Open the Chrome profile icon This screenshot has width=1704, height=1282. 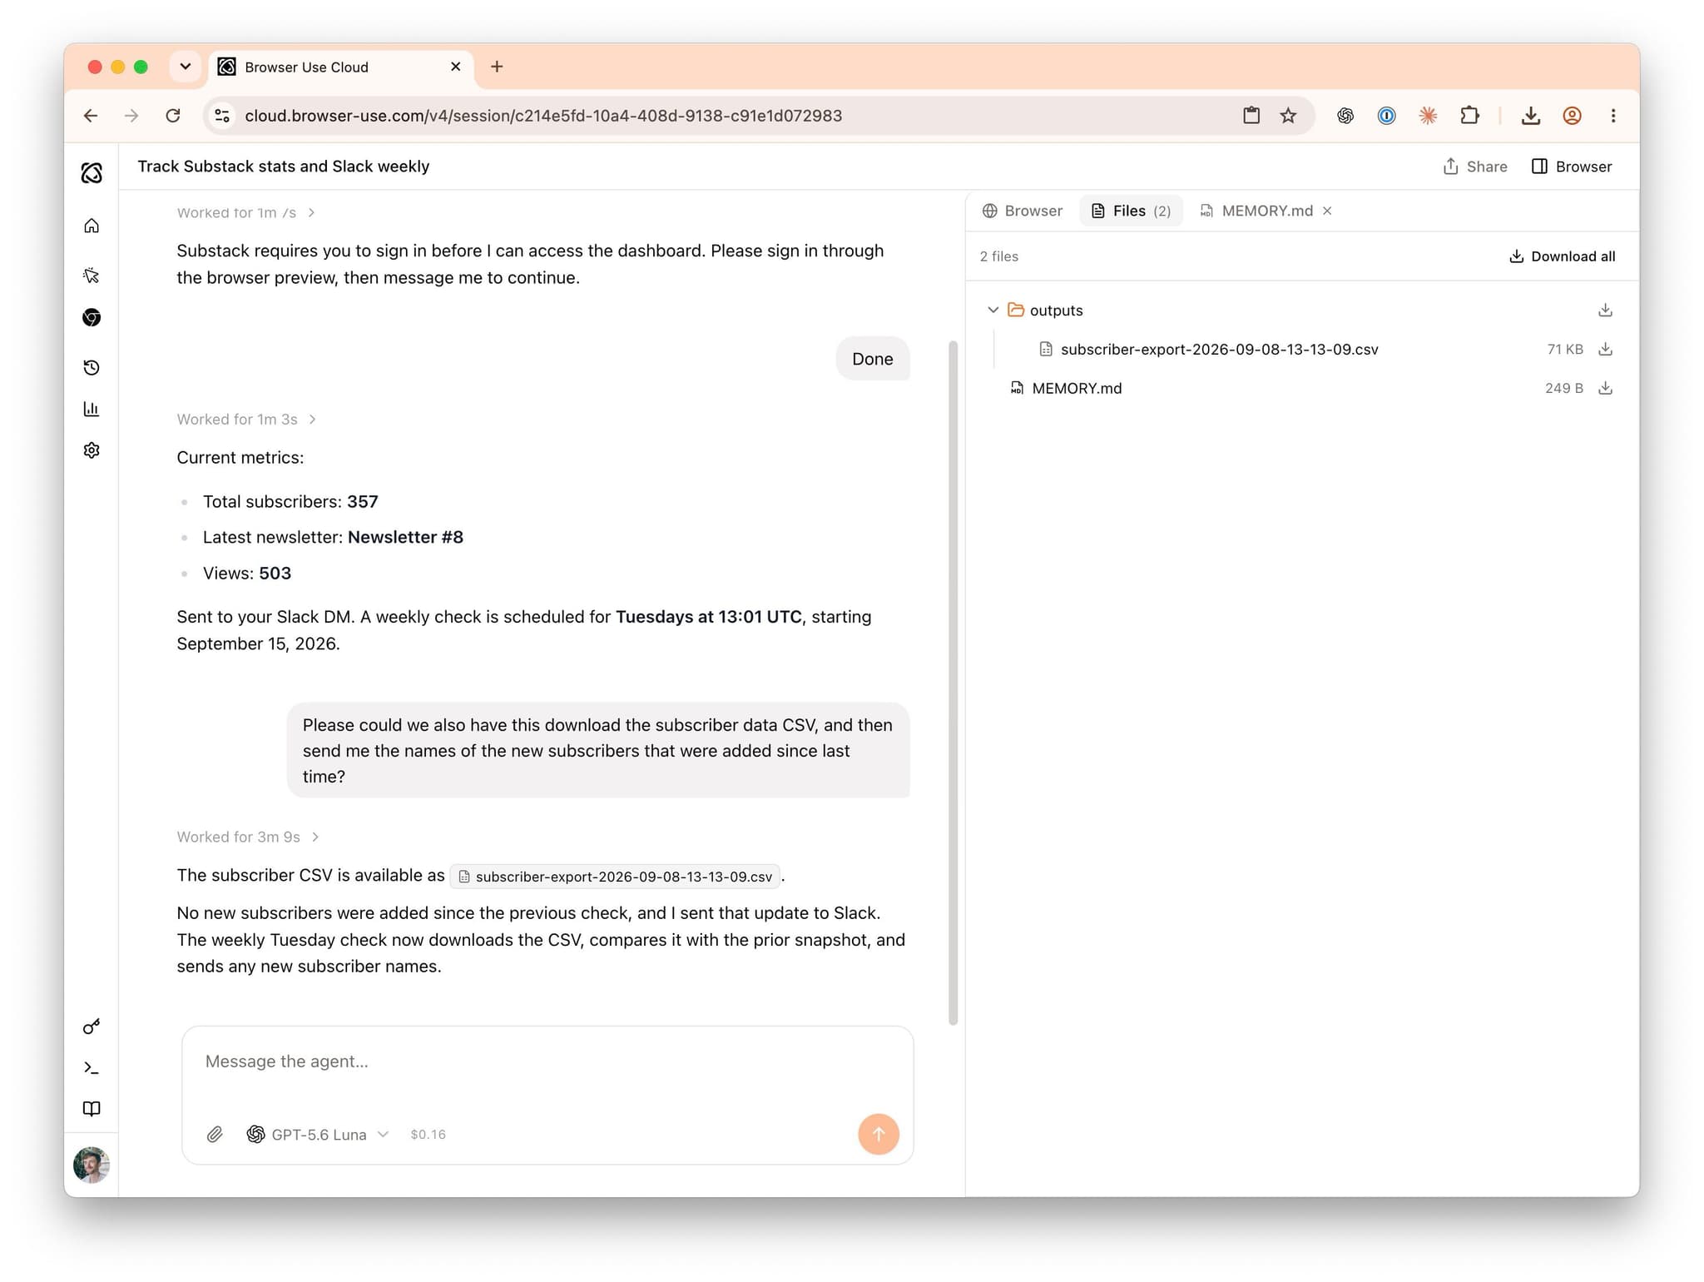coord(1572,116)
